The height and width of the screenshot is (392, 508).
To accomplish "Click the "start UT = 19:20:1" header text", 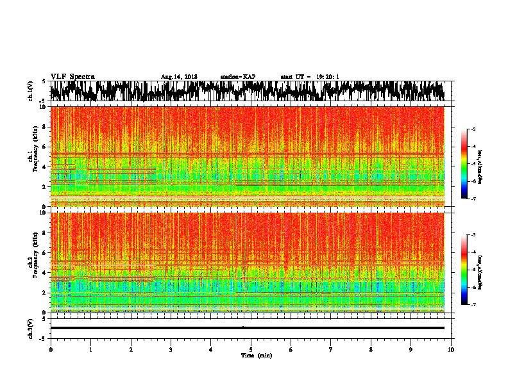I will (310, 77).
